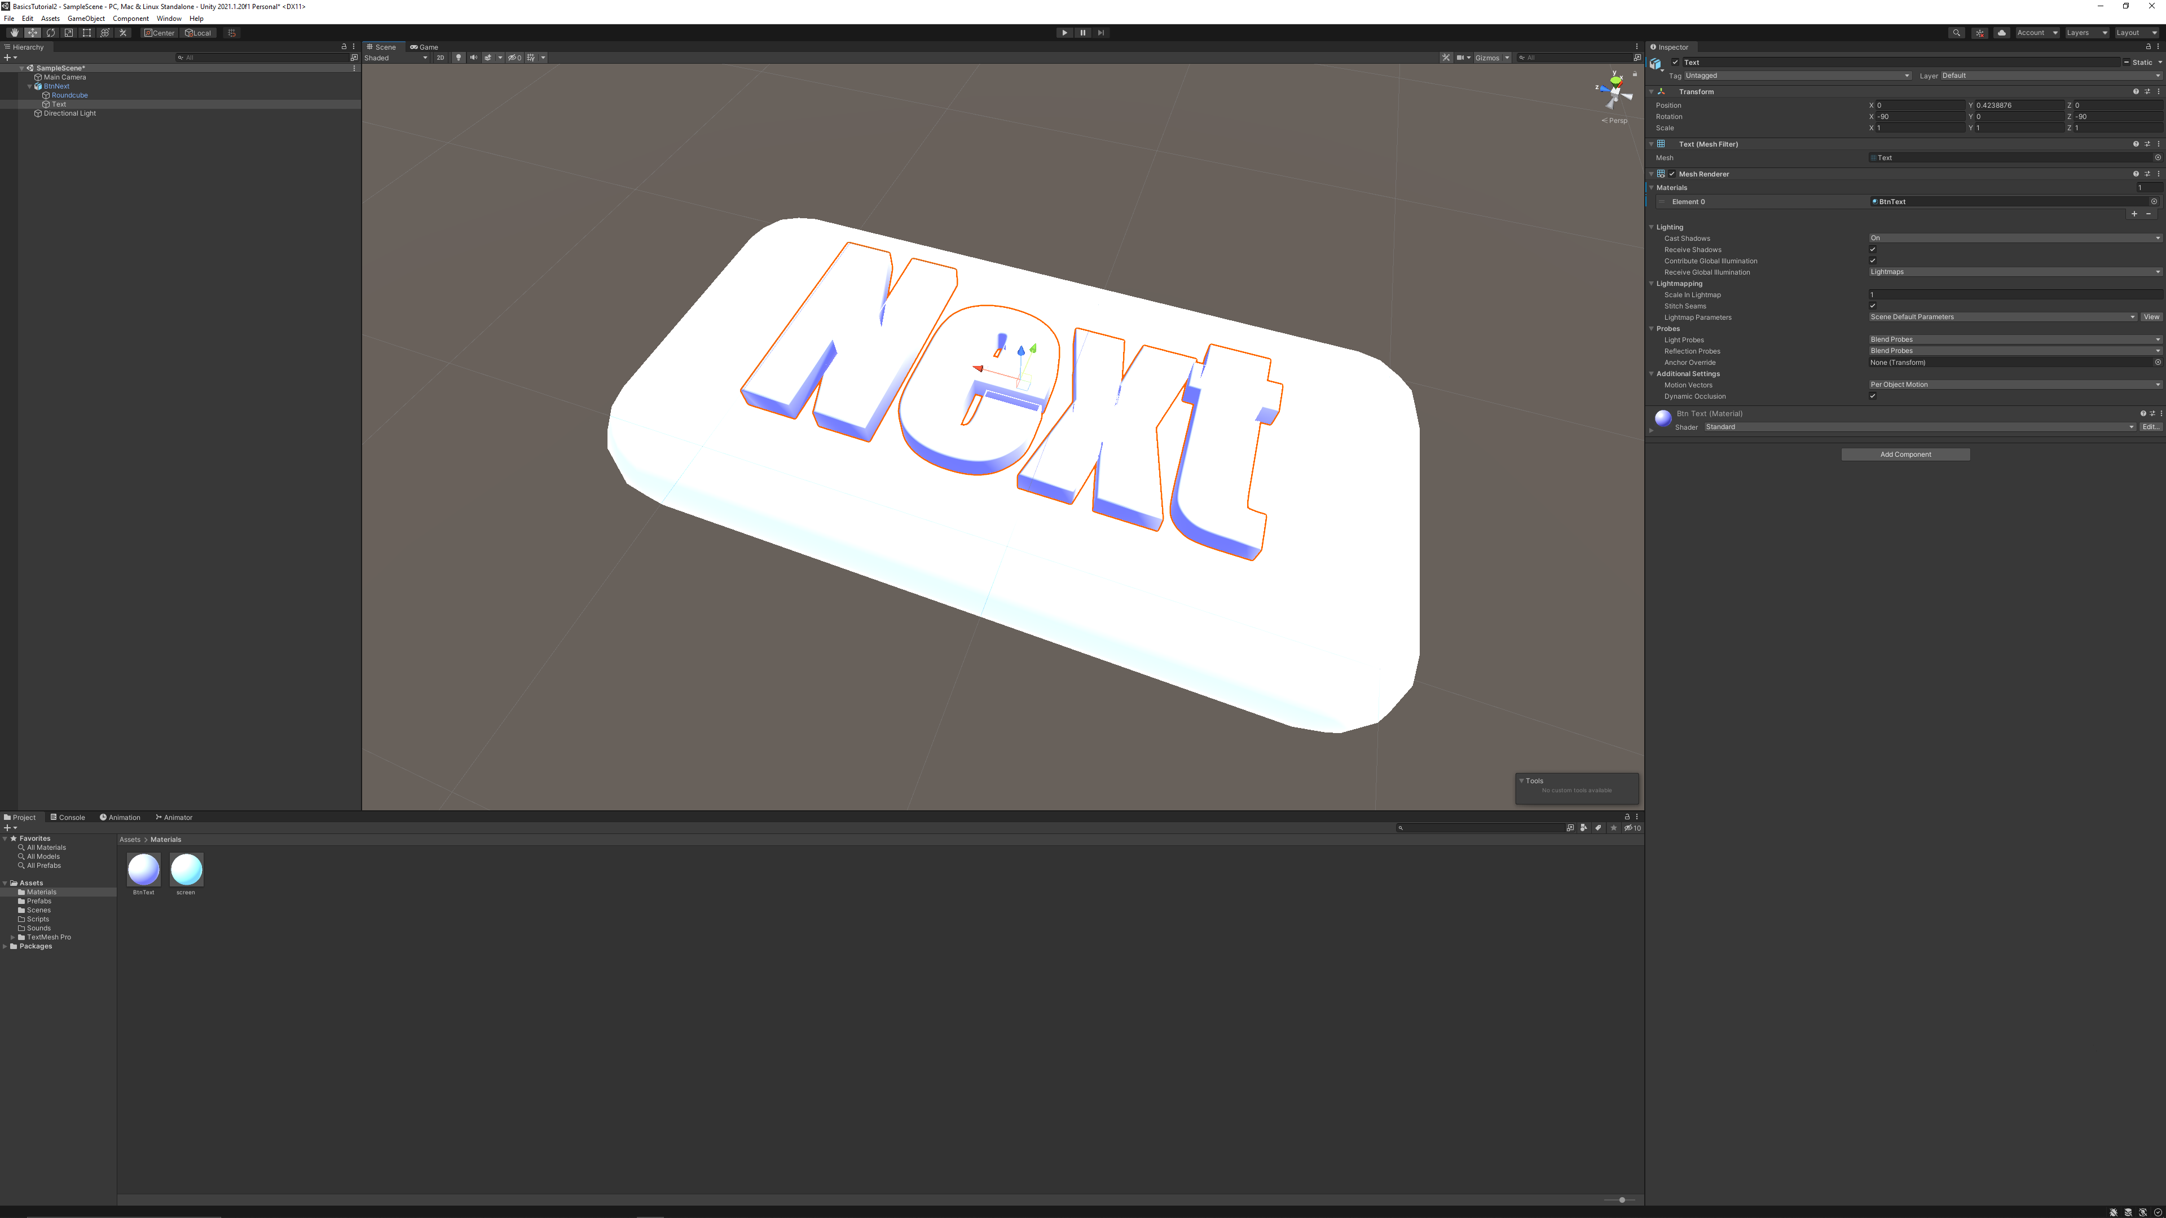
Task: Toggle the Text GameObject active checkbox
Action: point(1675,62)
